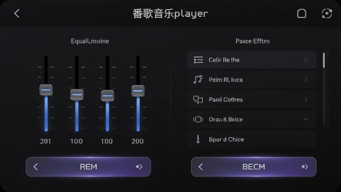This screenshot has height=192, width=341.
Task: Click the second equalizer slider knob labeled 100
Action: click(x=108, y=96)
